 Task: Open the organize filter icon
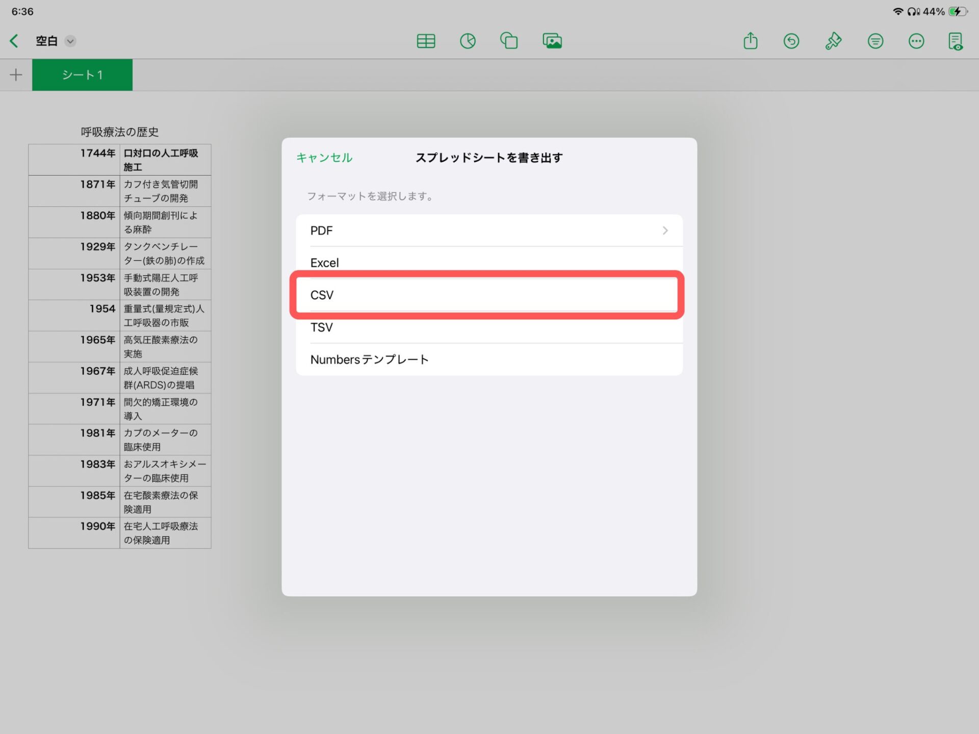(x=875, y=41)
